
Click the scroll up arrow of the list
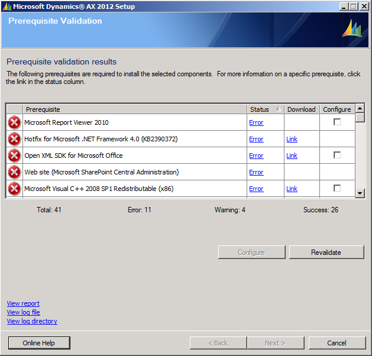click(x=360, y=109)
